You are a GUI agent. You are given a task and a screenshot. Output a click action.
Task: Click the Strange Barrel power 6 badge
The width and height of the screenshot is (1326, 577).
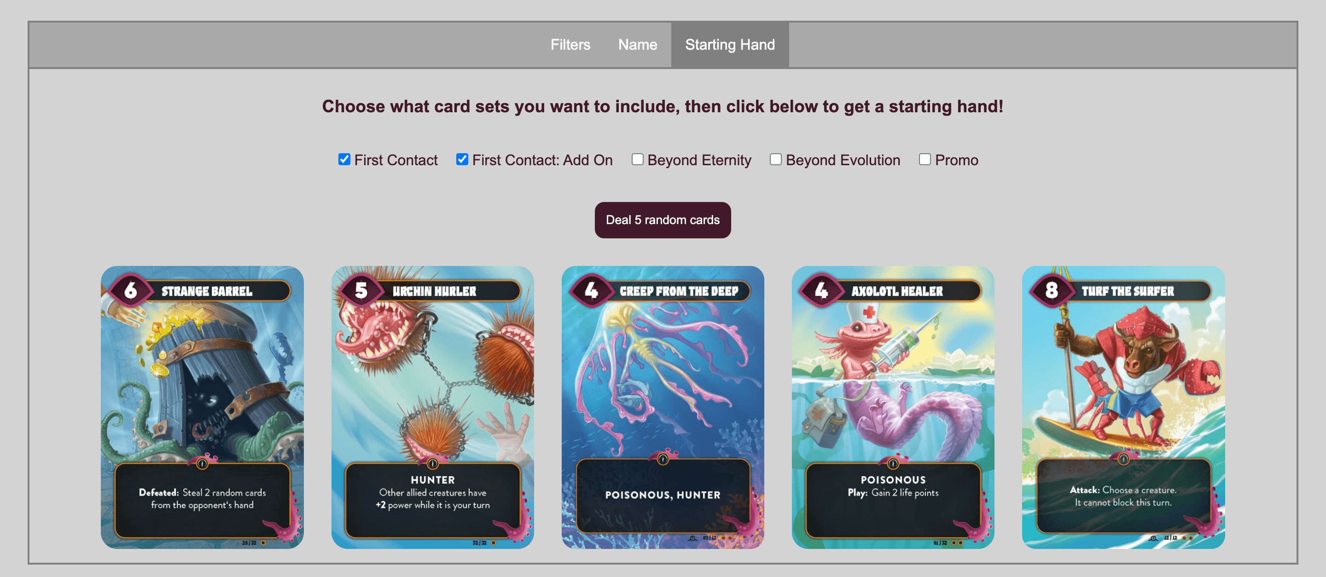(x=131, y=290)
